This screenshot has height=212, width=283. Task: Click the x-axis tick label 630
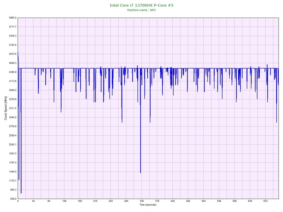pyautogui.click(x=250, y=201)
